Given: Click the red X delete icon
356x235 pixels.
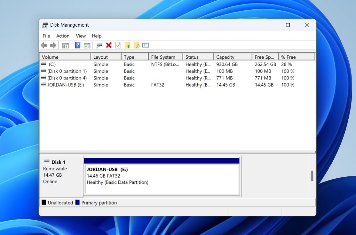Looking at the screenshot, I should pos(108,45).
